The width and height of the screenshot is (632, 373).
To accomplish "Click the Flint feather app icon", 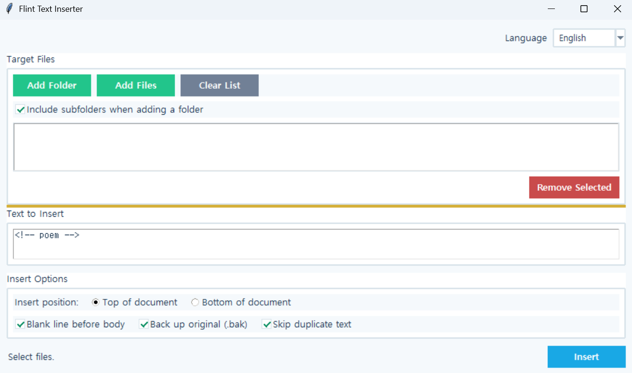I will [9, 8].
